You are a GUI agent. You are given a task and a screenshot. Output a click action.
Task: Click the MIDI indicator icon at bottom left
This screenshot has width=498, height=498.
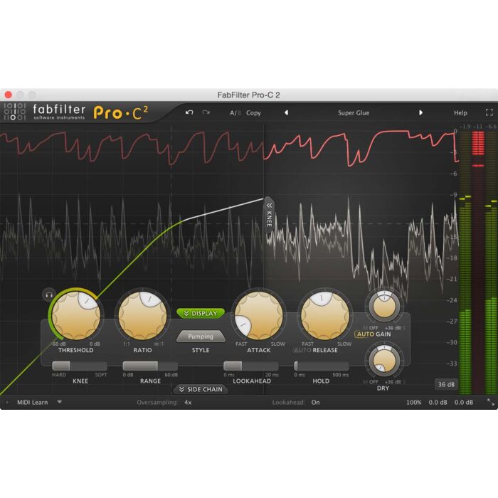pyautogui.click(x=7, y=403)
